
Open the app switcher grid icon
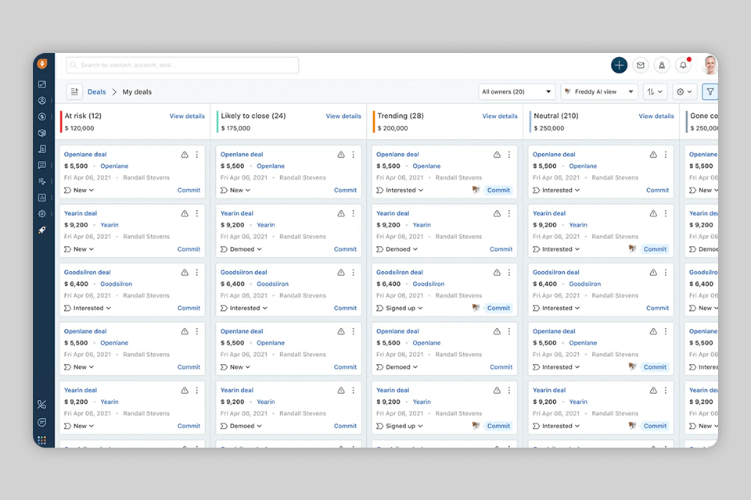41,440
